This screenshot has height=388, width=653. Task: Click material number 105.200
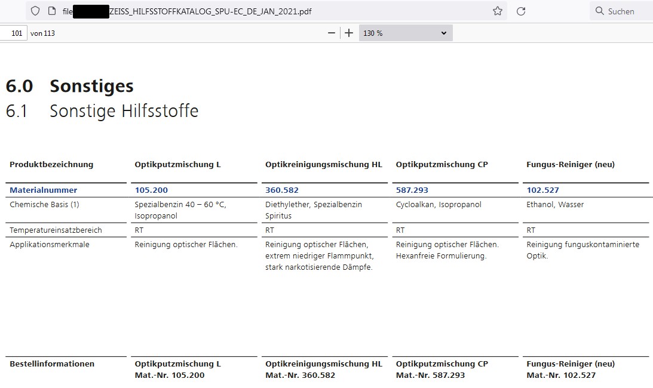pyautogui.click(x=151, y=190)
